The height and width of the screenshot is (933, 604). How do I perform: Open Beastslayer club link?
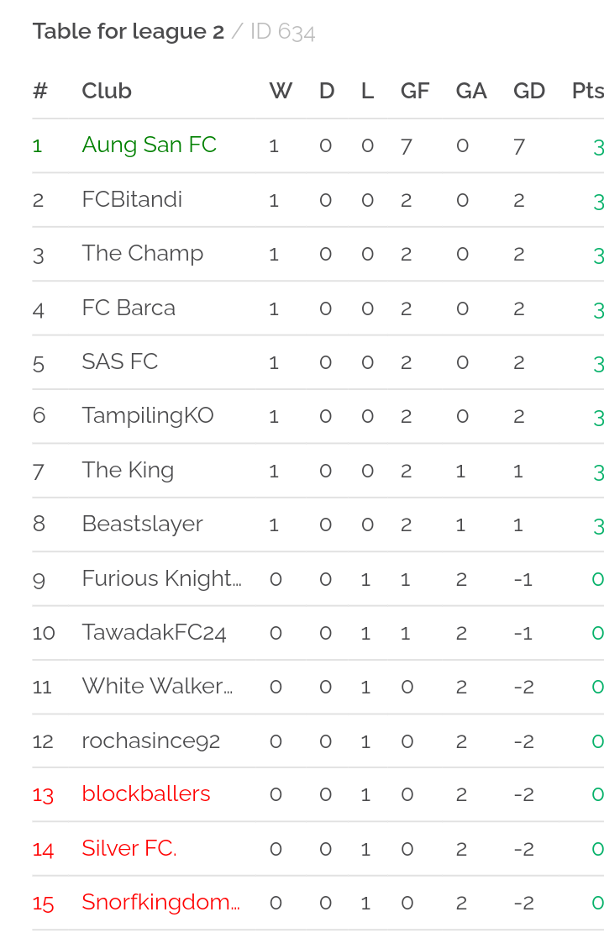(x=142, y=524)
